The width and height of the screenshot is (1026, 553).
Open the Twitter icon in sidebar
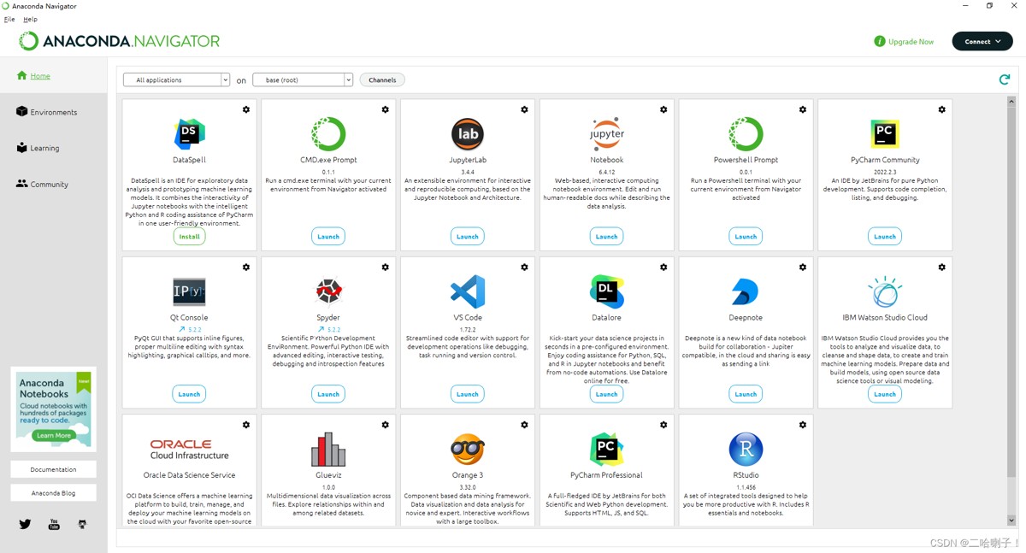(25, 524)
